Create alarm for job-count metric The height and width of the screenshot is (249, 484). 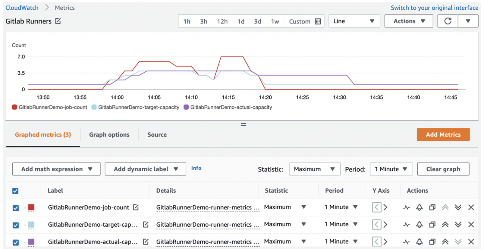point(419,207)
